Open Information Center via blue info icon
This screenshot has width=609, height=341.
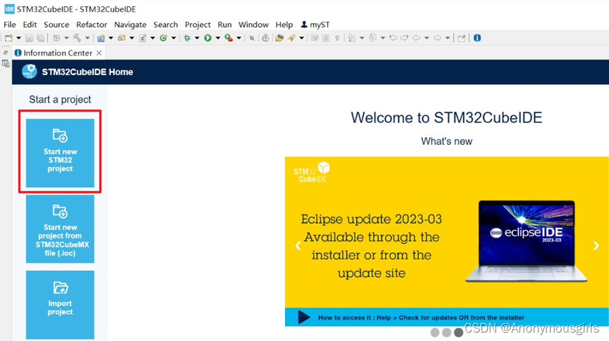click(477, 38)
